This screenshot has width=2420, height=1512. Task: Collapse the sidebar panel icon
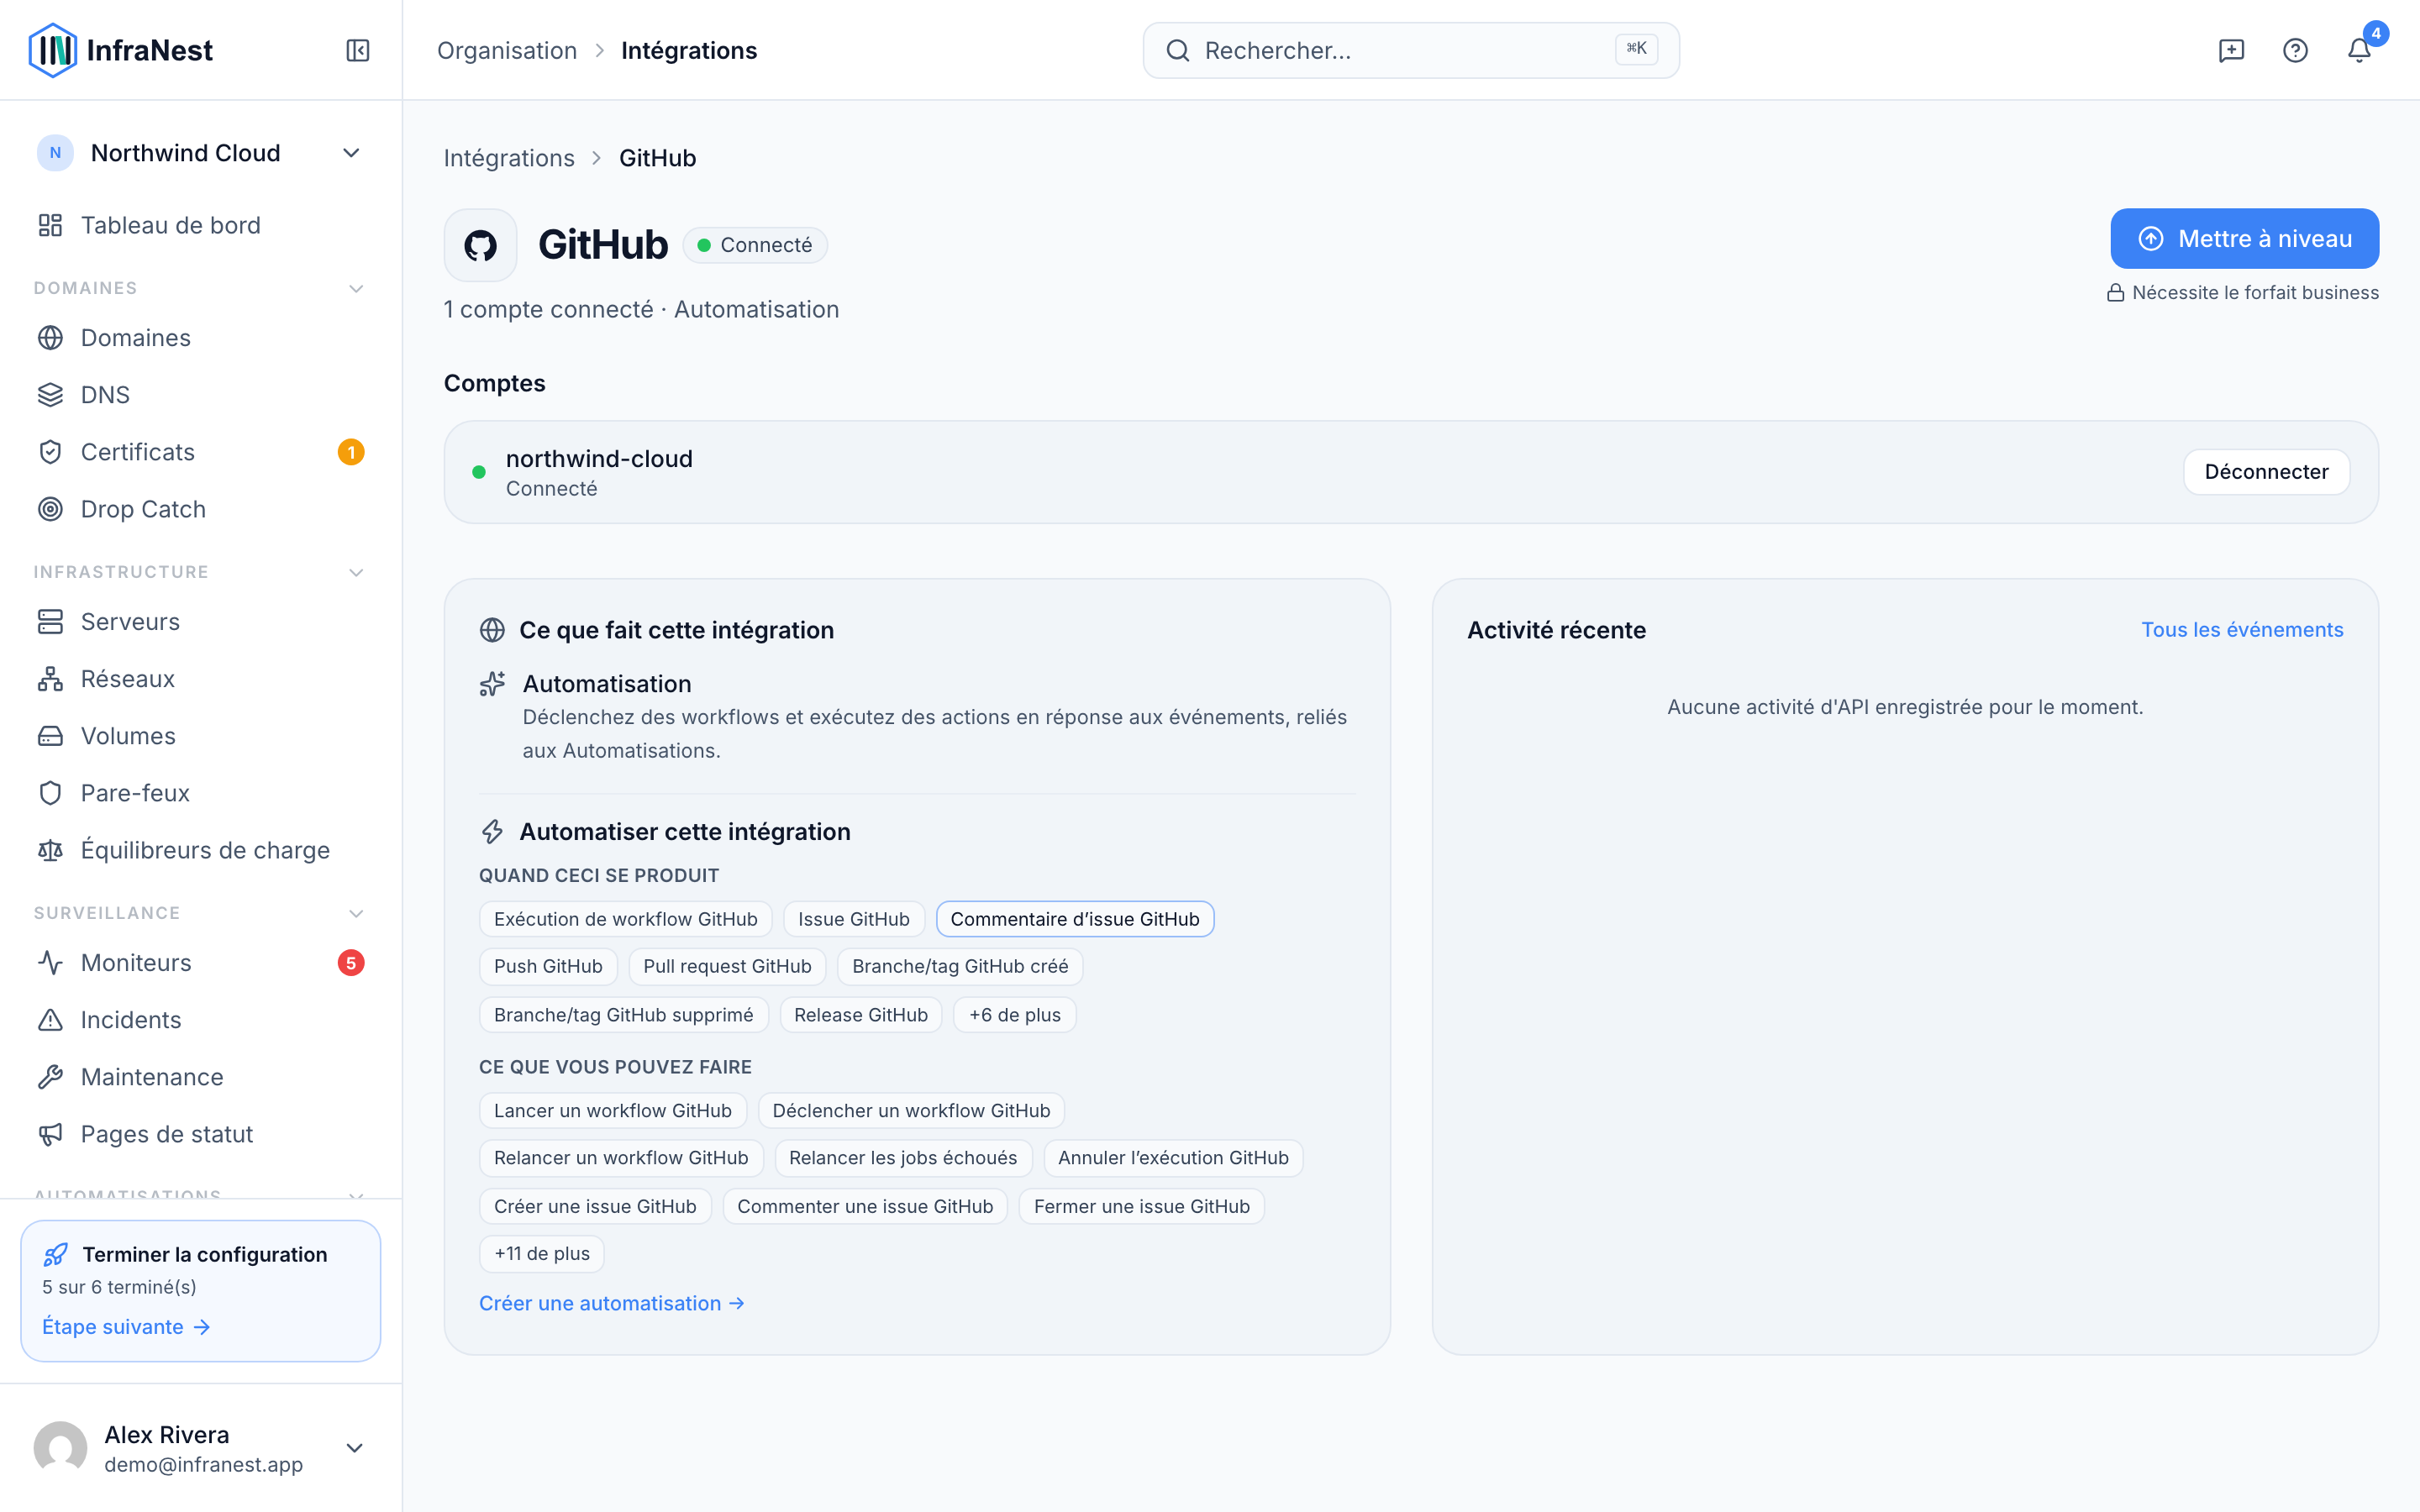[358, 50]
